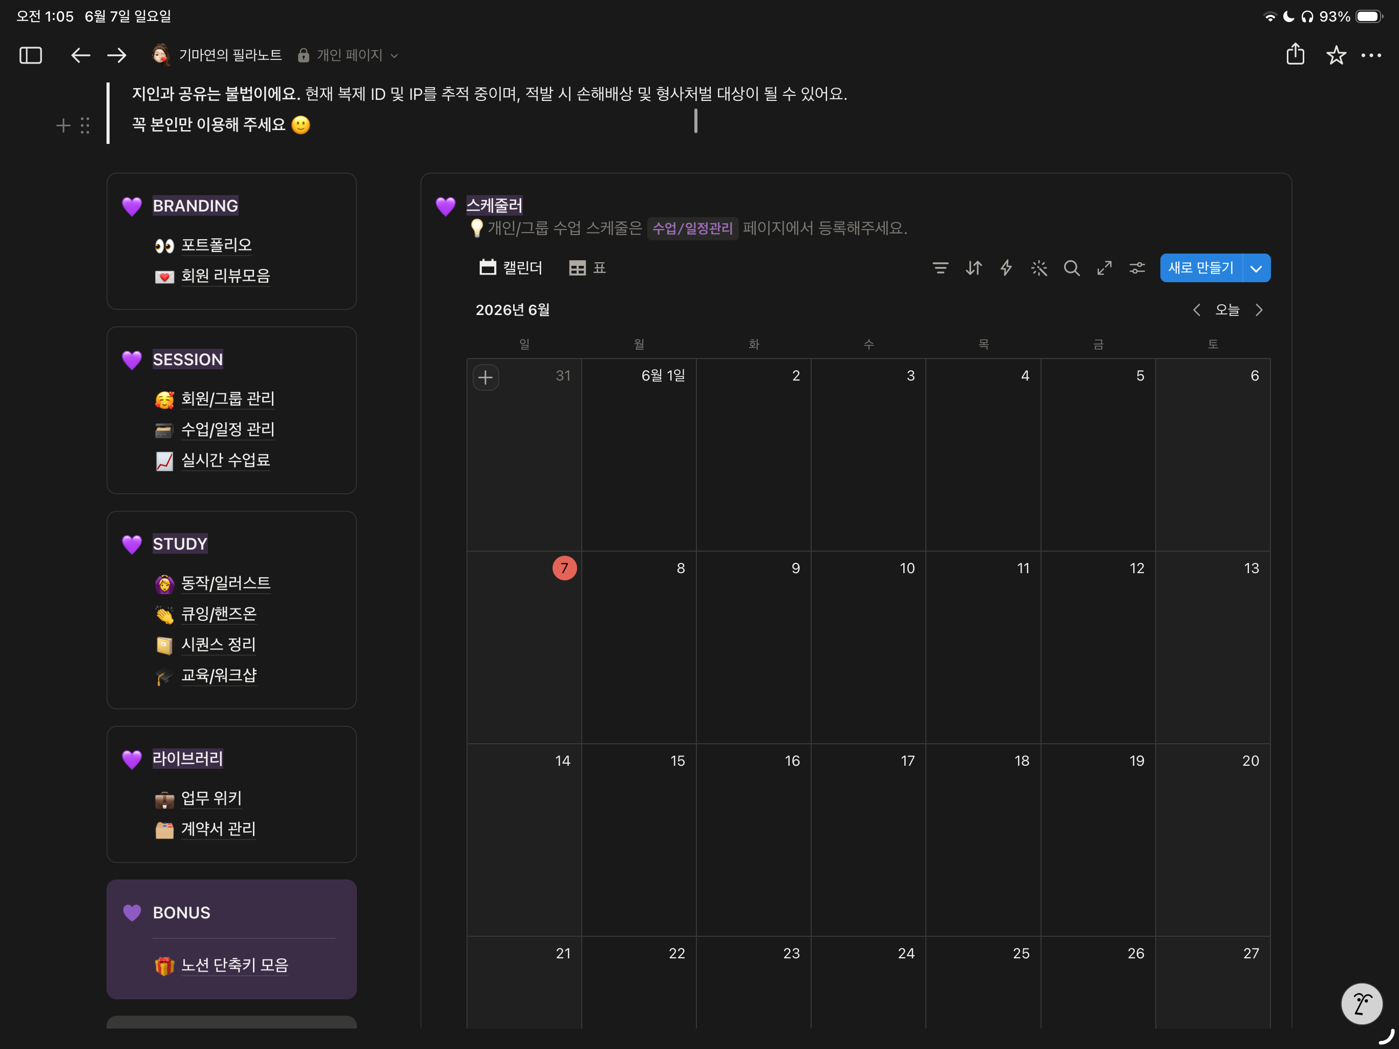1399x1049 pixels.
Task: Search the calendar database
Action: point(1071,268)
